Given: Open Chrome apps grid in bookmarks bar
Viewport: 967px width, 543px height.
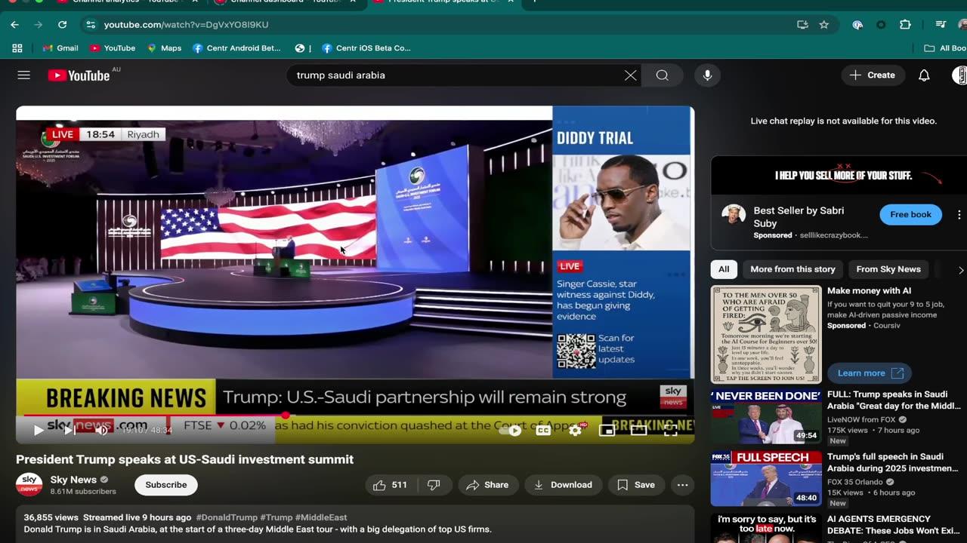Looking at the screenshot, I should pos(17,48).
